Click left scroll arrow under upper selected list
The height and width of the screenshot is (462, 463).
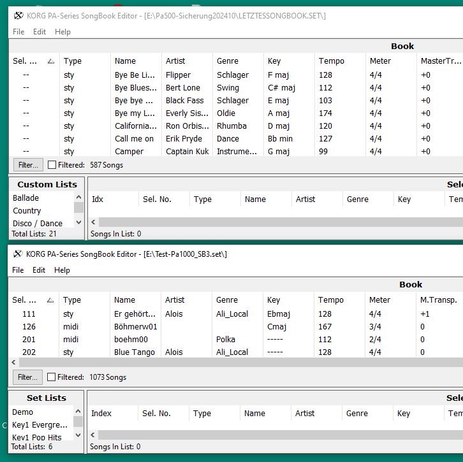coord(93,222)
